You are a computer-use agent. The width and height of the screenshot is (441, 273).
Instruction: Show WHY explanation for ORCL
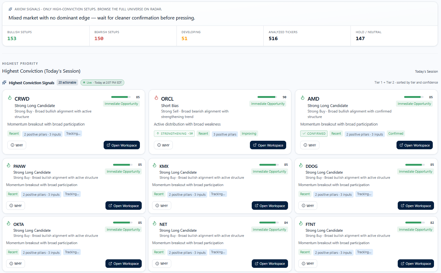tap(163, 145)
